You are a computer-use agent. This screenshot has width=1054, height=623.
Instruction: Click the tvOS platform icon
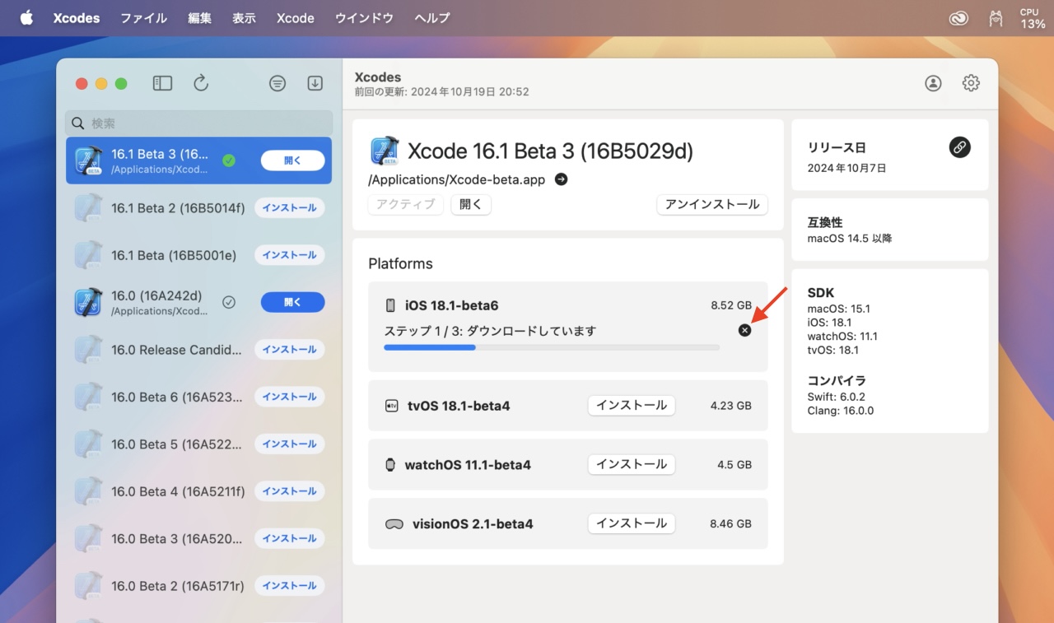[391, 406]
